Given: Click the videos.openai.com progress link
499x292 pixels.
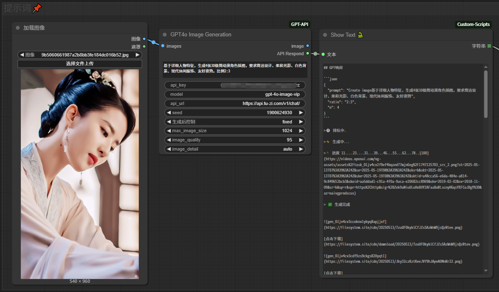Looking at the screenshot, I should (402, 176).
